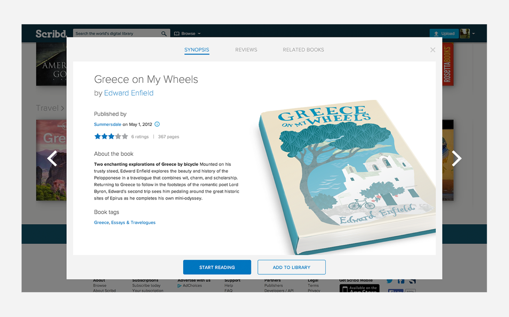The height and width of the screenshot is (317, 509).
Task: Switch to the Related Books tab
Action: pyautogui.click(x=303, y=50)
